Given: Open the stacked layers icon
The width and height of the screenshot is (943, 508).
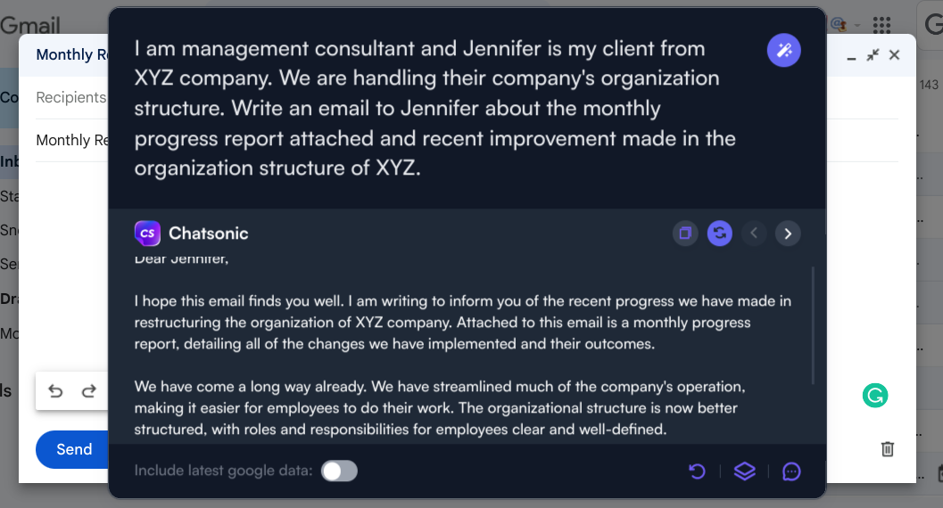Looking at the screenshot, I should pyautogui.click(x=744, y=471).
